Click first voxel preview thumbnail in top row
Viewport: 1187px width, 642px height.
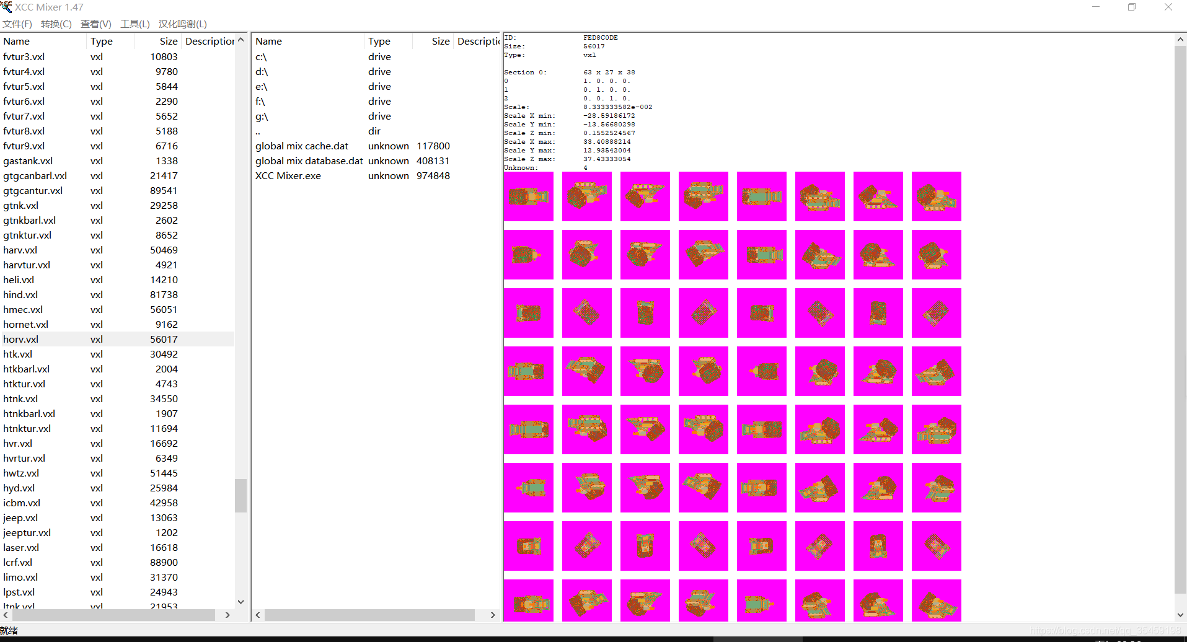(529, 196)
